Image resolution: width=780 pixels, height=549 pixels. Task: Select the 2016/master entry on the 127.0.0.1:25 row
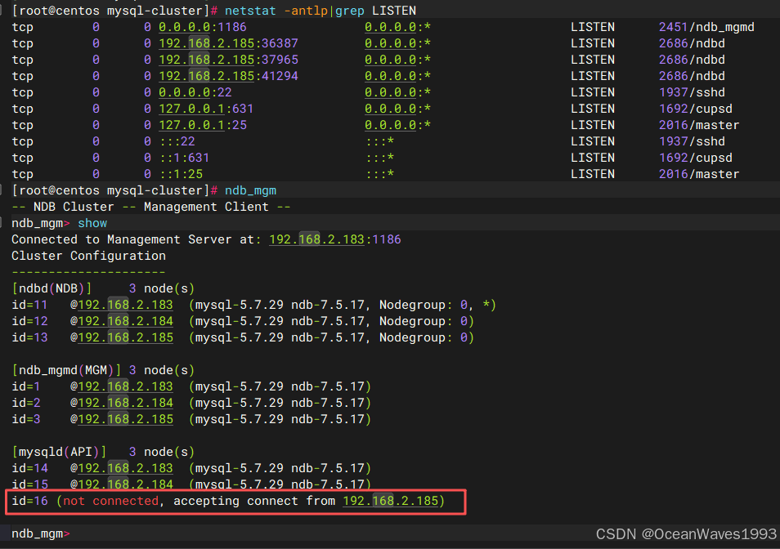pyautogui.click(x=699, y=125)
